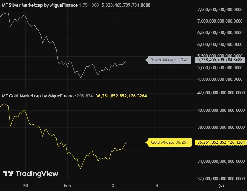Click the Silver Mkcap: 5.34T label

click(169, 60)
